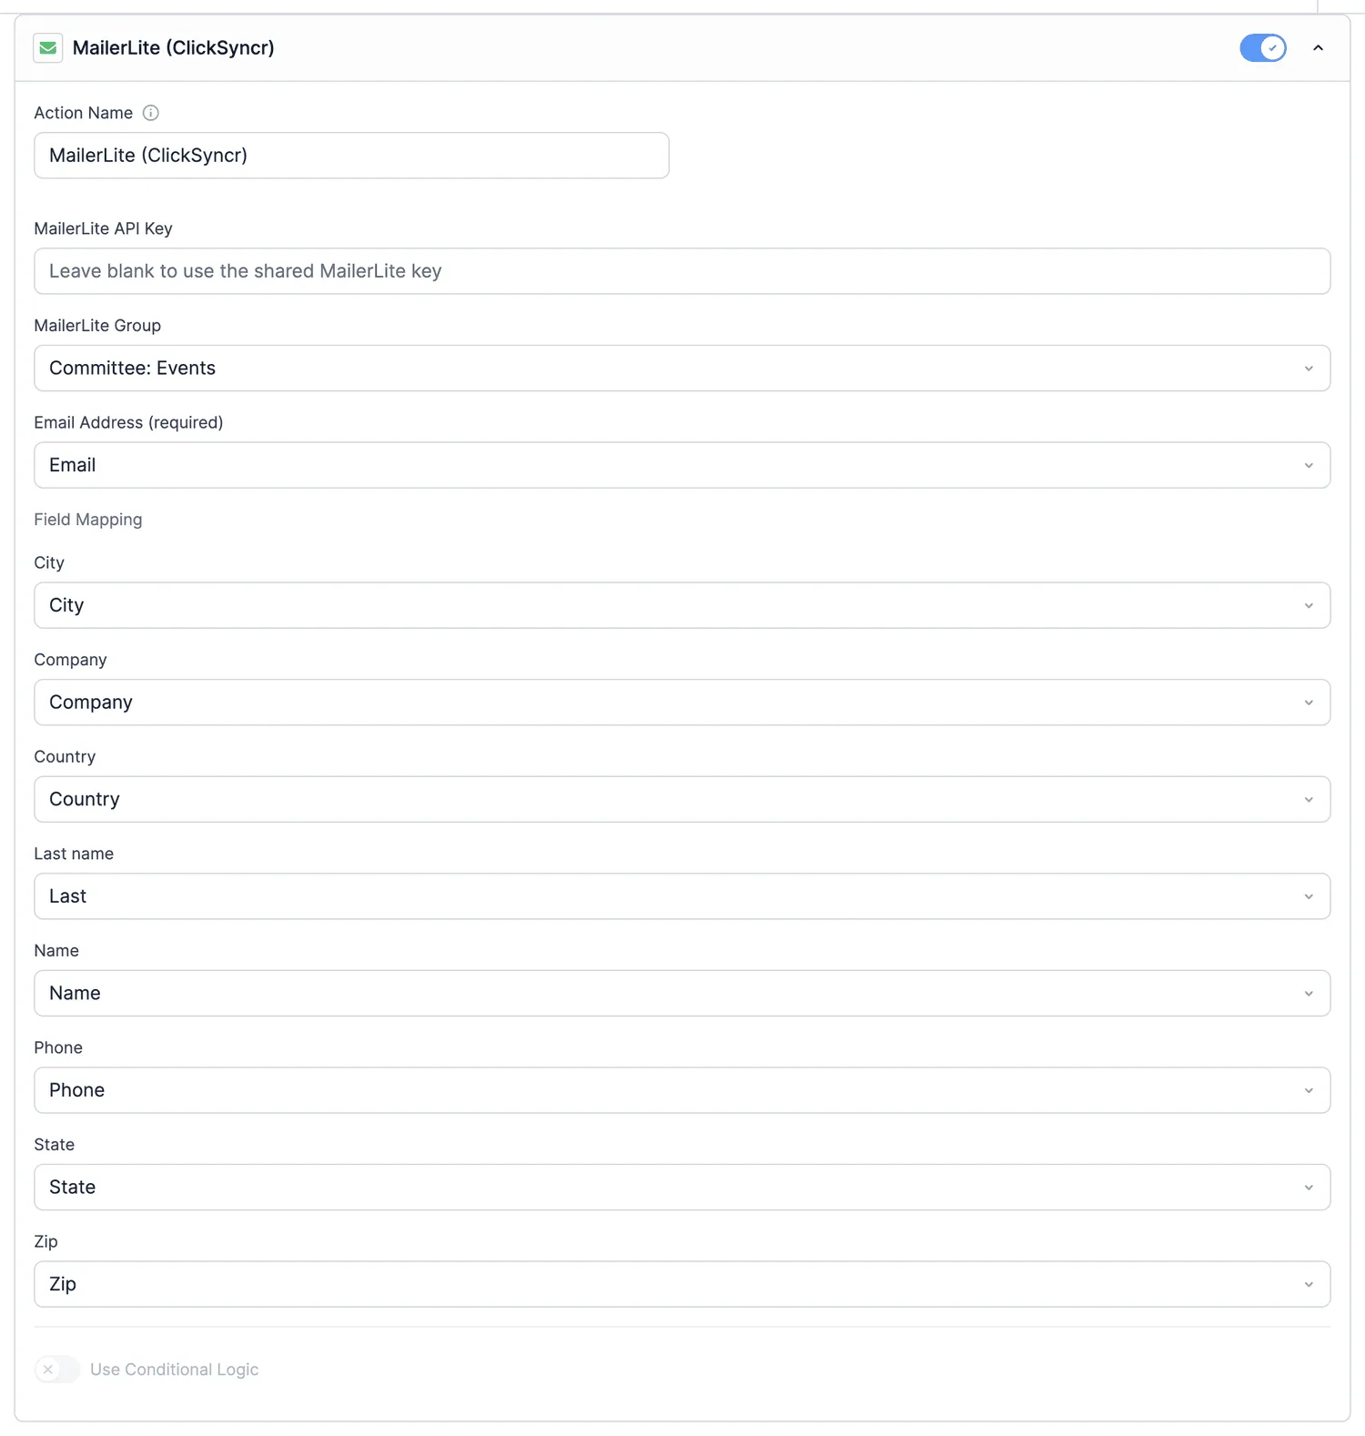Click the Action Name info icon
The height and width of the screenshot is (1436, 1365).
pyautogui.click(x=151, y=113)
